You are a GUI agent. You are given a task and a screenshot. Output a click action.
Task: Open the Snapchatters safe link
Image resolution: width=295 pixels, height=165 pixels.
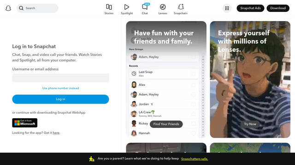[x=195, y=159]
